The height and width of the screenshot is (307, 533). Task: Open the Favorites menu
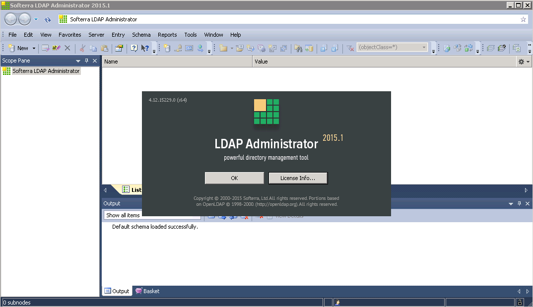69,35
